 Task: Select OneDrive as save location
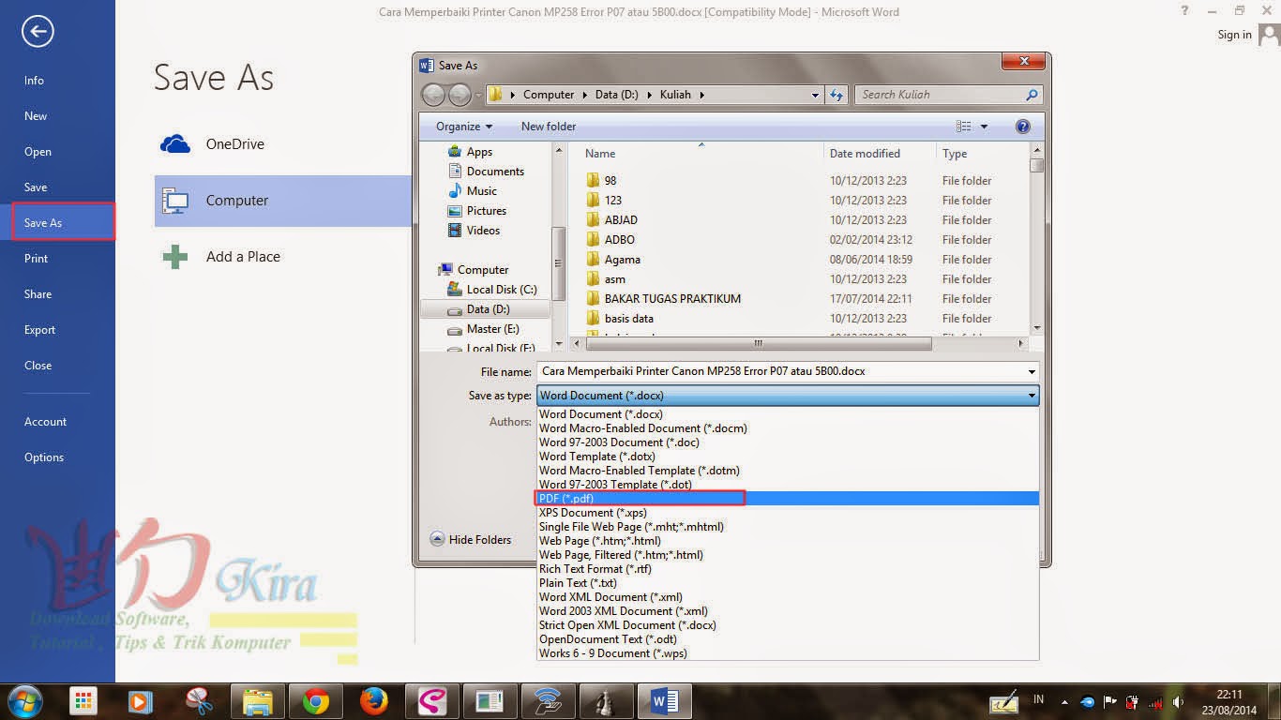(282, 144)
